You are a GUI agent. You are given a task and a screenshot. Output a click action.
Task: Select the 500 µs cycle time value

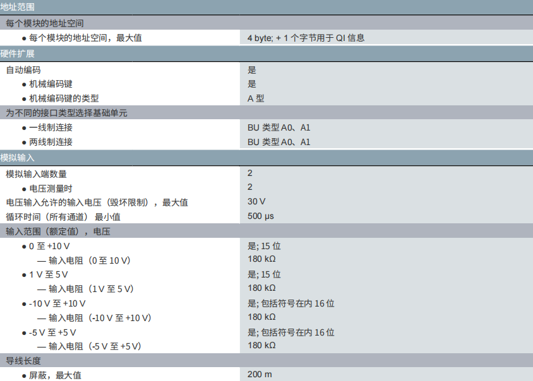pos(261,216)
